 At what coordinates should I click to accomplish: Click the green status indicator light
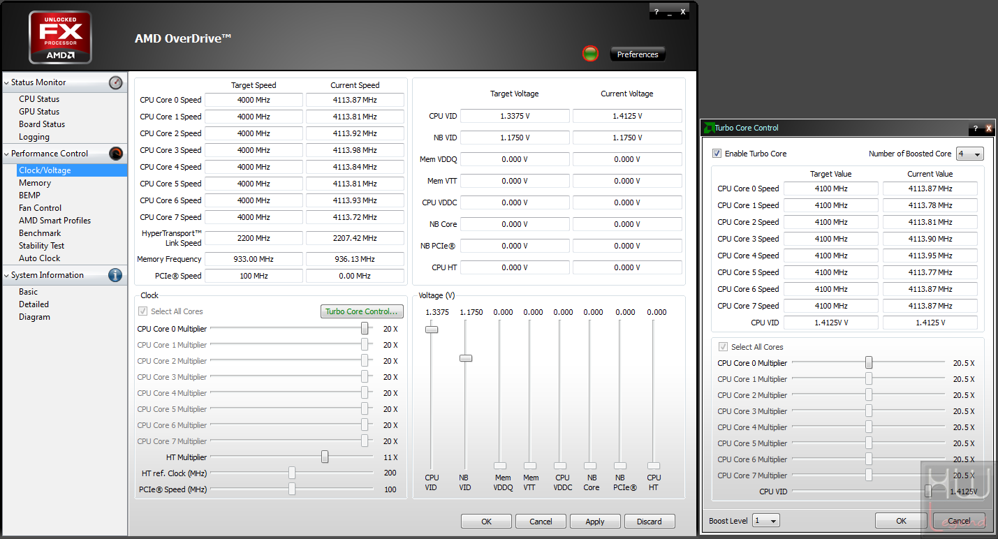click(591, 54)
